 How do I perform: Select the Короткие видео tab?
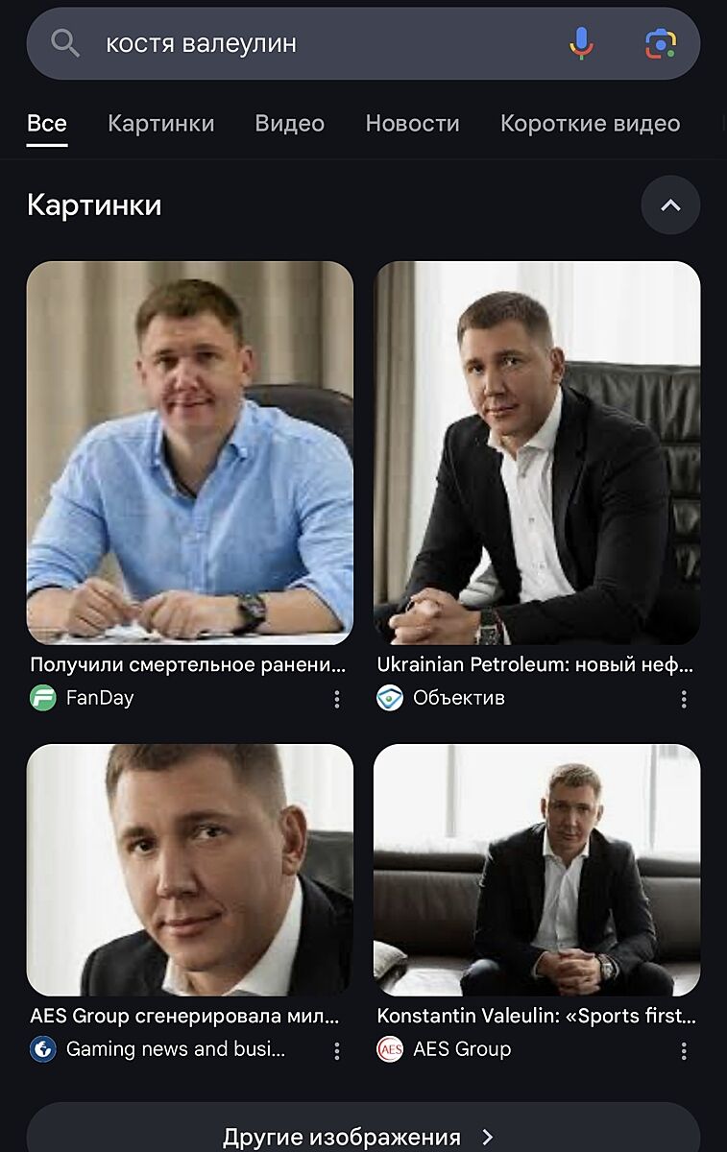[x=590, y=124]
